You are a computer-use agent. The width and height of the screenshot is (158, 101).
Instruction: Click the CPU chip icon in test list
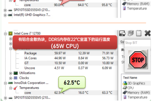pyautogui.click(x=125, y=88)
